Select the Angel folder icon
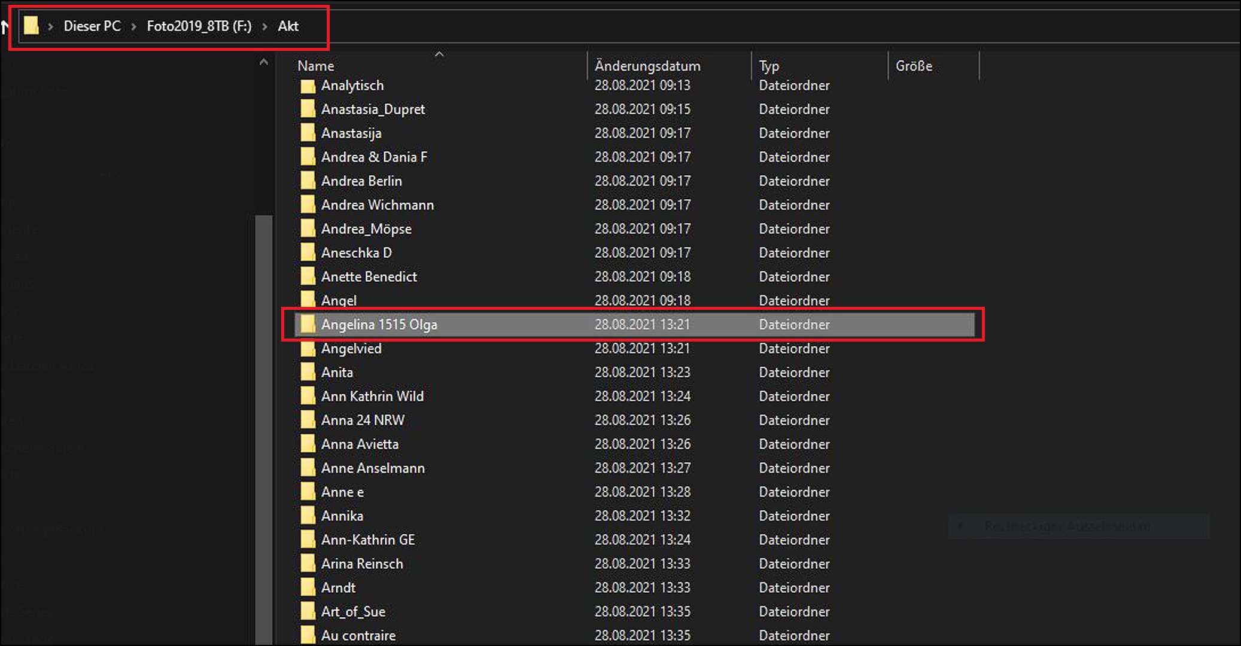1241x646 pixels. [x=308, y=300]
